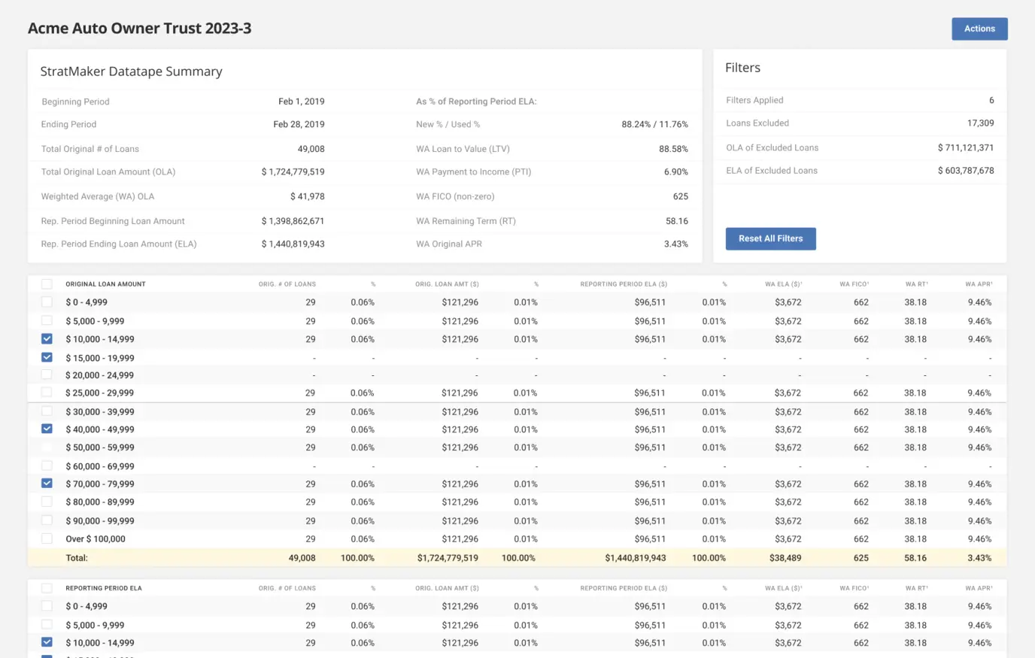Uncheck the $40,000 - 49,999 loan row

click(47, 429)
